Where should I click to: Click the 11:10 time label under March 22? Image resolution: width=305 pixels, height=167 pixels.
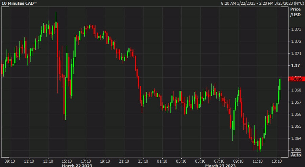(29, 161)
